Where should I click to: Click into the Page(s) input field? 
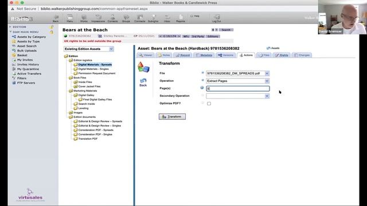(x=238, y=89)
